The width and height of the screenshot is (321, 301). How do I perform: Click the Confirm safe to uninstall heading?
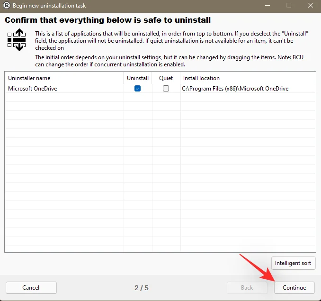point(107,20)
